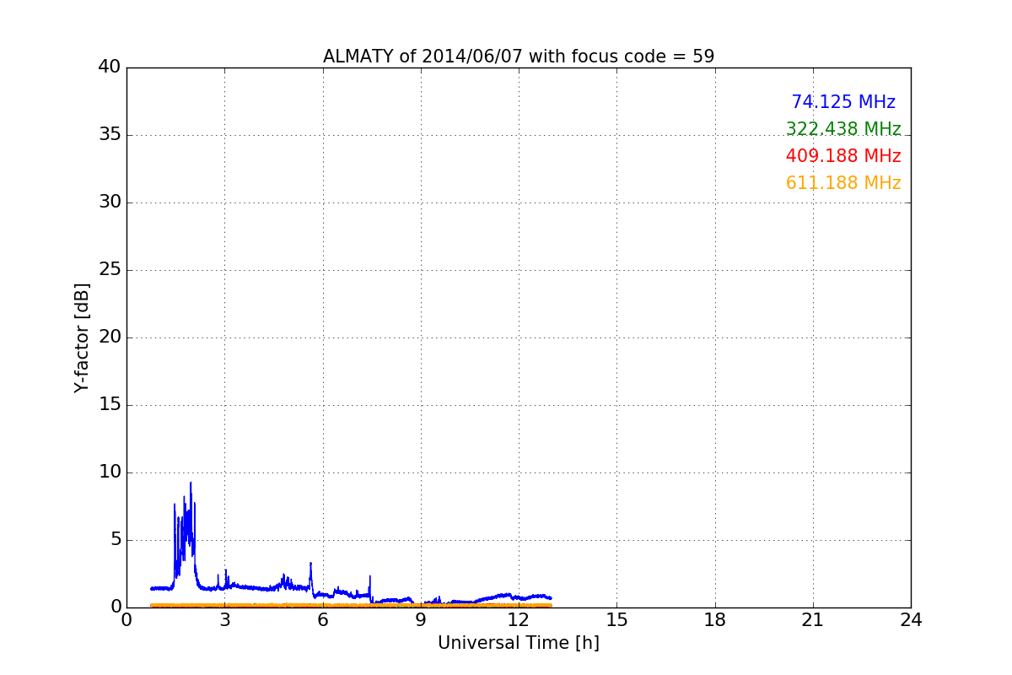1012x675 pixels.
Task: Select the 74.125 MHz legend label
Action: (x=843, y=102)
